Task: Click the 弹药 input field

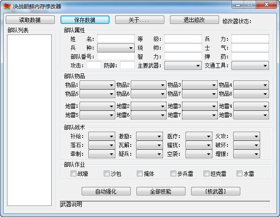Action: click(250, 57)
